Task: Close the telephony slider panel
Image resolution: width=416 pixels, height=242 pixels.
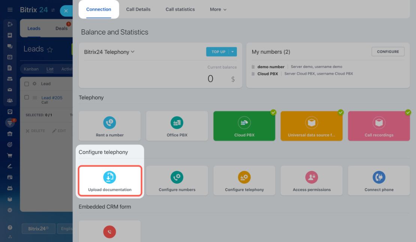Action: click(66, 11)
